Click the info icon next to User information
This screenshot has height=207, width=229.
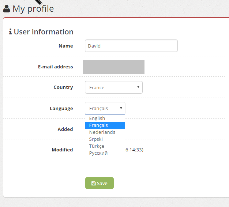[10, 32]
